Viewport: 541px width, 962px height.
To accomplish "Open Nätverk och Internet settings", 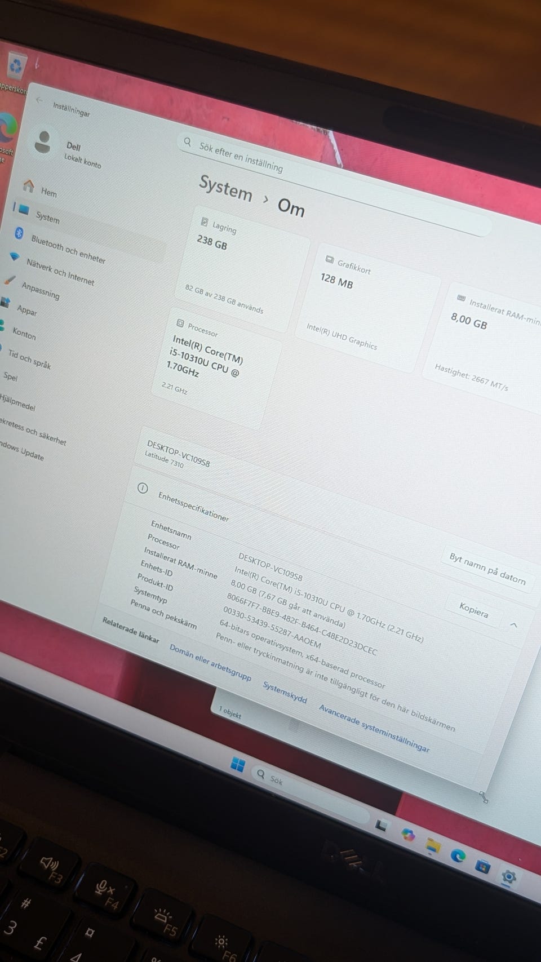I will click(x=60, y=271).
